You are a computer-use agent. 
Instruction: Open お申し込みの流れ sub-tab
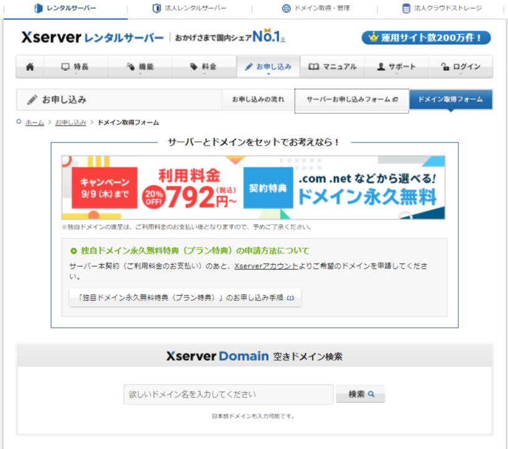pos(258,100)
